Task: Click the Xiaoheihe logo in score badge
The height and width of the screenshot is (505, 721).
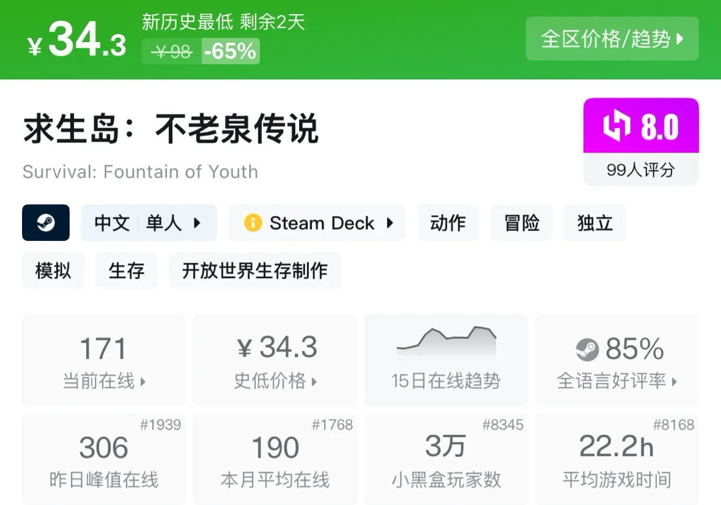Action: click(617, 127)
